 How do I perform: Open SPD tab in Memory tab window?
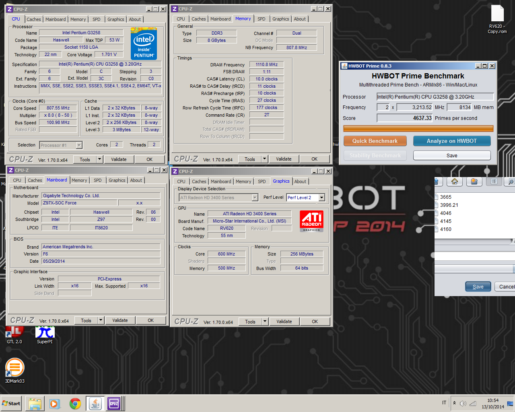tap(262, 19)
